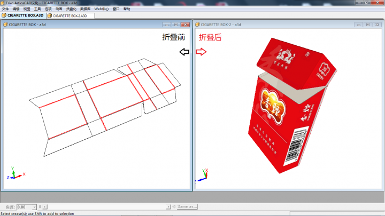
Task: Switch to the CIGARETTE BOX-2.A3D tab
Action: click(x=71, y=16)
